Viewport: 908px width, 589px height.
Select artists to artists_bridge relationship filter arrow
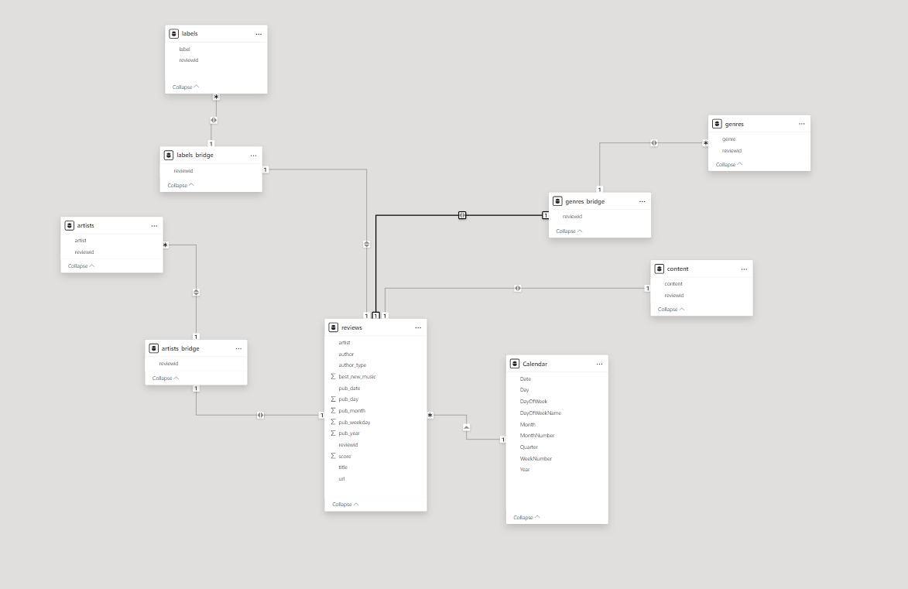coord(197,293)
